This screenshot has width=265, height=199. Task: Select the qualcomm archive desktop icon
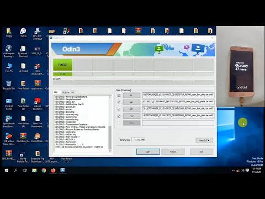pos(38,85)
